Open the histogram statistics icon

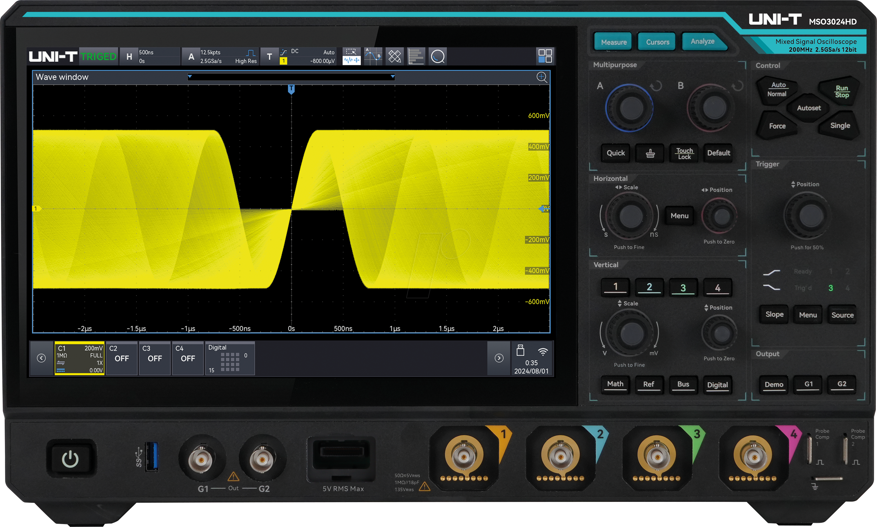[x=416, y=56]
